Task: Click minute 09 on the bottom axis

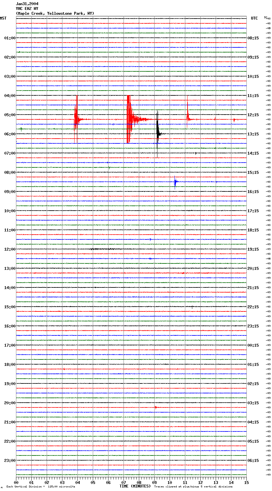Action: click(x=154, y=482)
